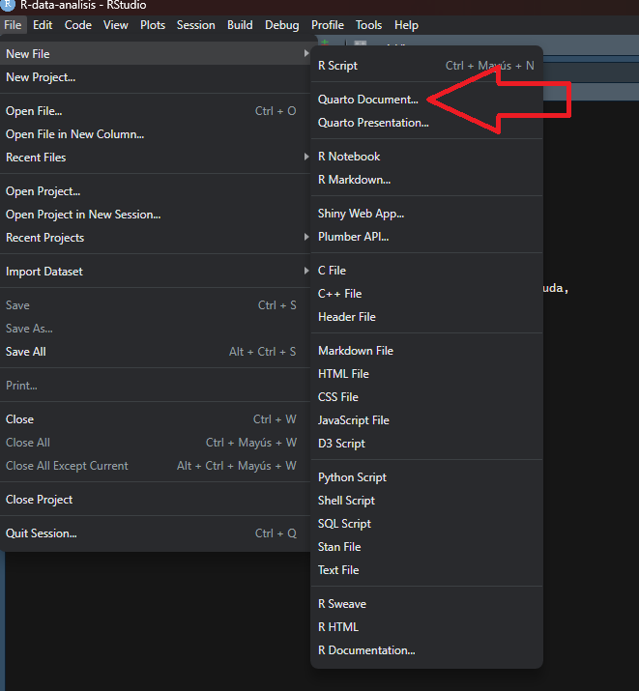This screenshot has height=691, width=639.
Task: Expand the Import Dataset submenu
Action: (306, 272)
